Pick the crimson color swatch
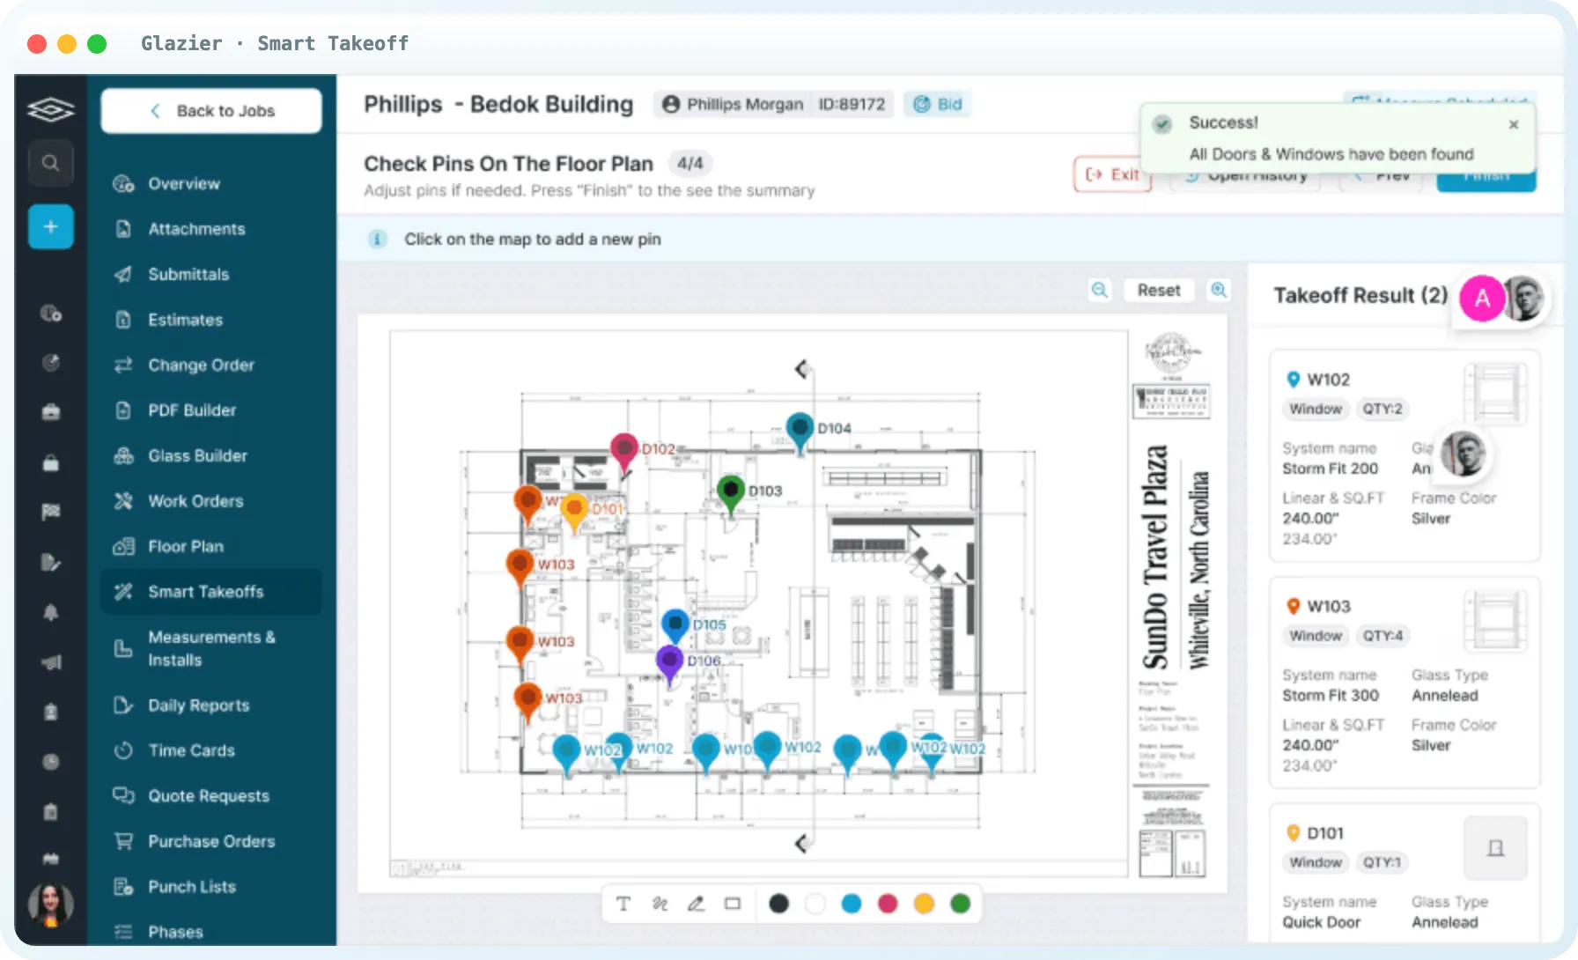The width and height of the screenshot is (1578, 960). tap(888, 904)
